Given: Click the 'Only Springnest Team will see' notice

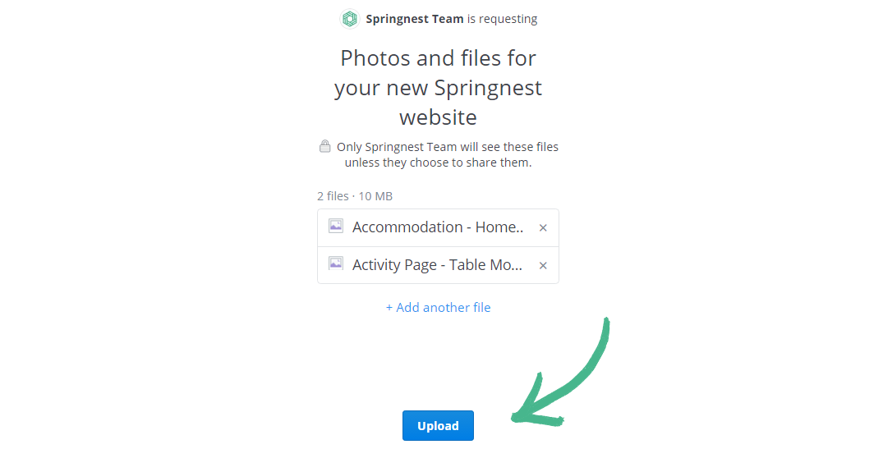Looking at the screenshot, I should point(448,147).
